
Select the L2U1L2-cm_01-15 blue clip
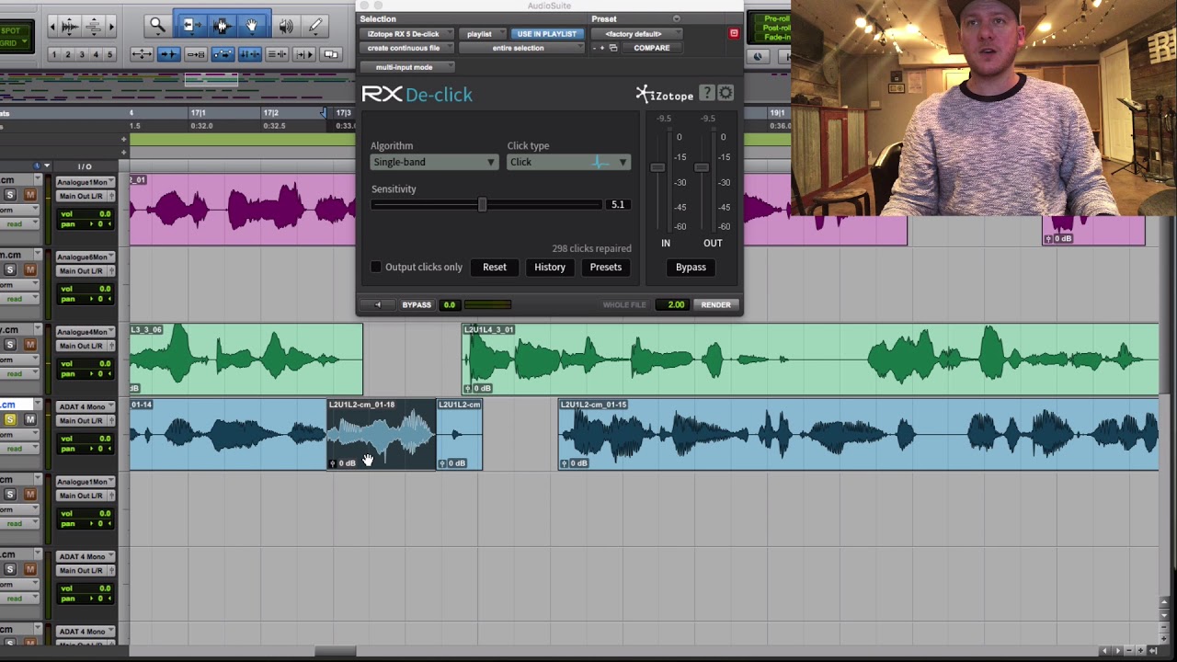[x=858, y=434]
